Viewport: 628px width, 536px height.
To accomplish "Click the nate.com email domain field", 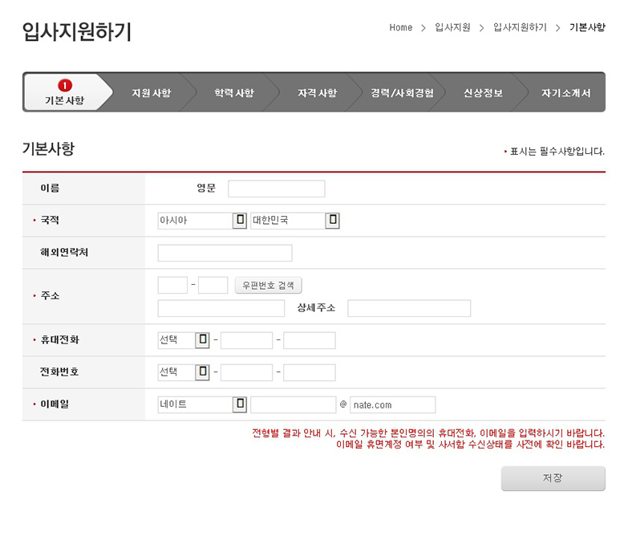I will point(392,404).
